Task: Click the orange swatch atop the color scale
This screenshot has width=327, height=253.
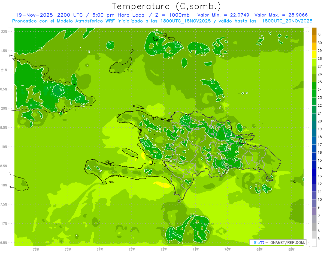Action: 314,31
